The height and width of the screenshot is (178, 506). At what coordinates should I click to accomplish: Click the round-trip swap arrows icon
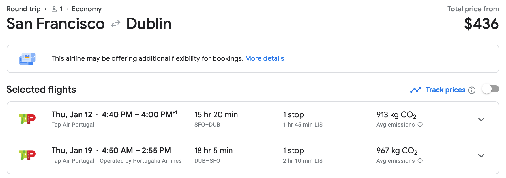pos(115,24)
